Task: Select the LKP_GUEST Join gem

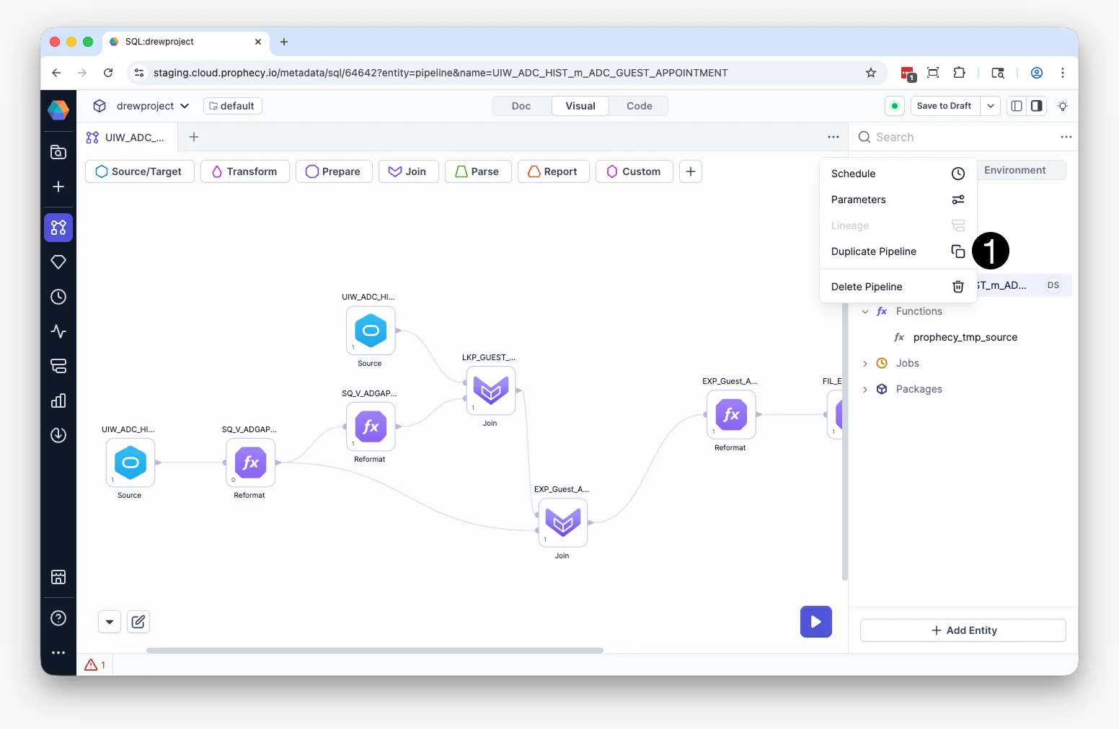Action: (x=491, y=390)
